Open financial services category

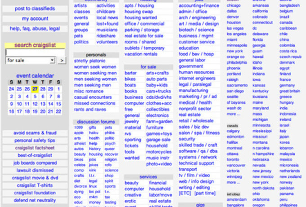click(157, 183)
